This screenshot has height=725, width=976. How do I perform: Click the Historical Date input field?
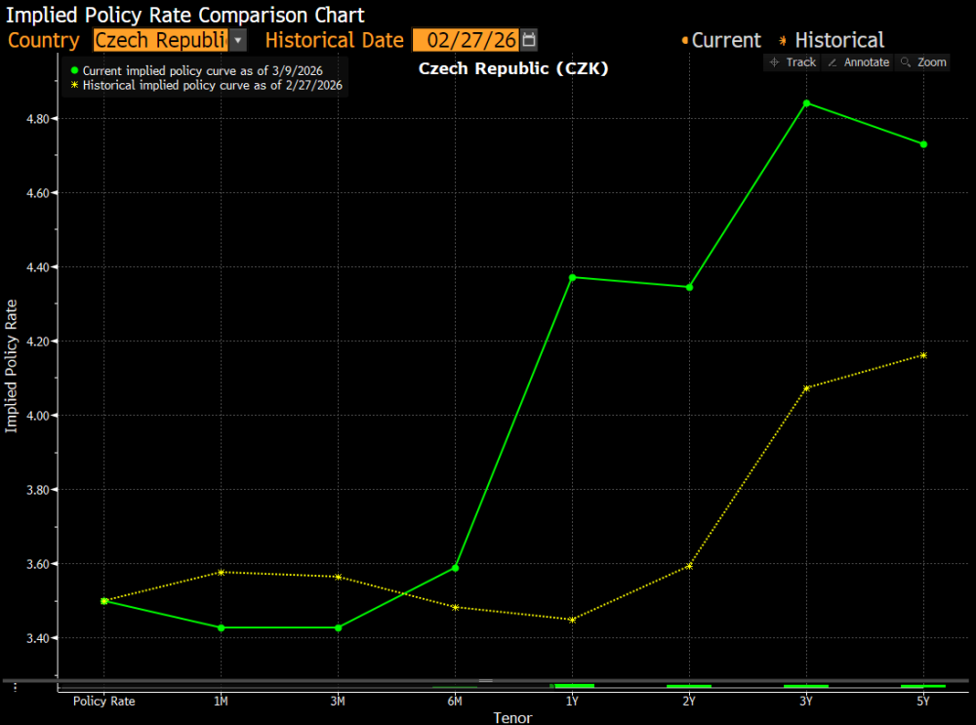pos(466,40)
